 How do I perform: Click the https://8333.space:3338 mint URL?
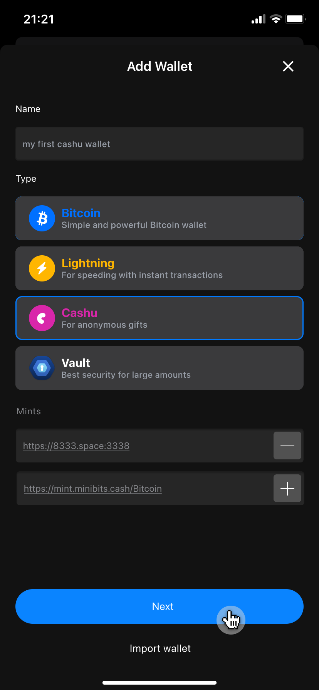click(76, 446)
